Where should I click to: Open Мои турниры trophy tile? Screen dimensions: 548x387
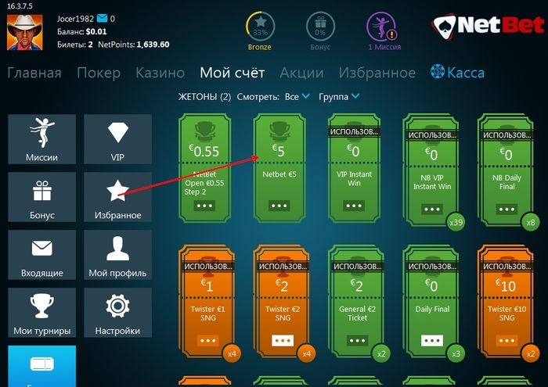point(42,313)
